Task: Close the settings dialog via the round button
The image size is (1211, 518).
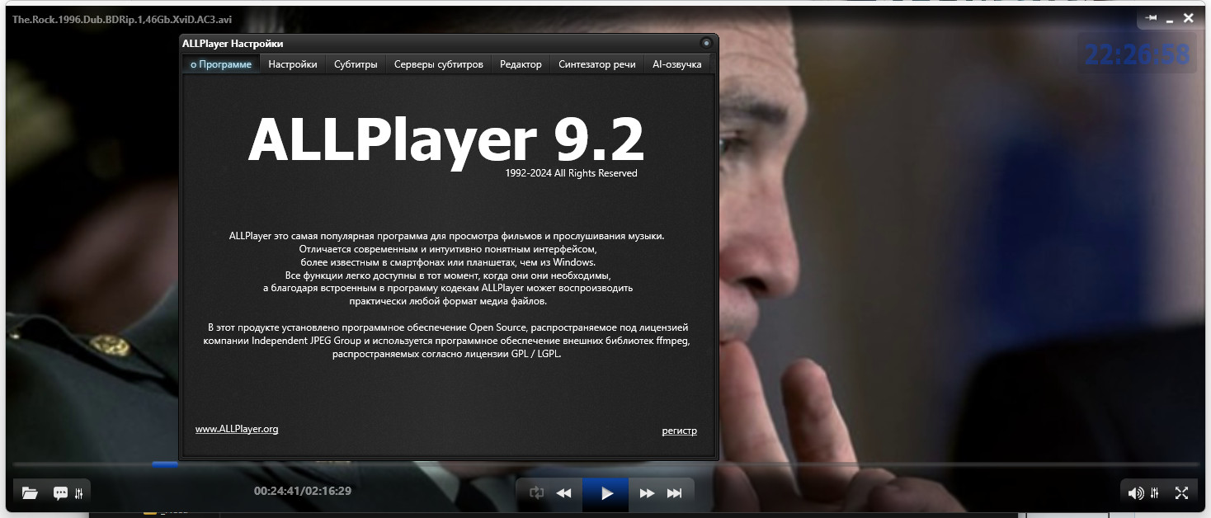Action: pyautogui.click(x=706, y=43)
